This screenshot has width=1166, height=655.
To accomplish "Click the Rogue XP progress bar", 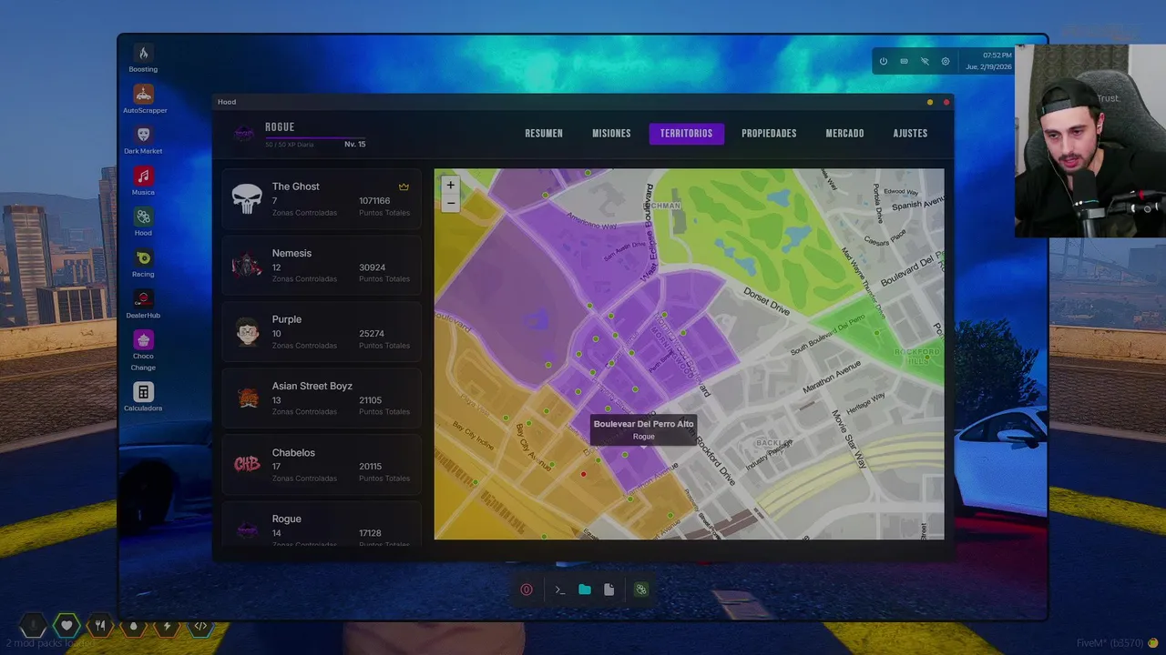I will (315, 137).
